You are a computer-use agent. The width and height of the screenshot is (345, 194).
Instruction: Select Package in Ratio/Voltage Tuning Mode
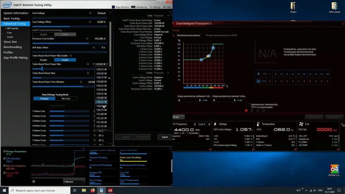point(44,99)
